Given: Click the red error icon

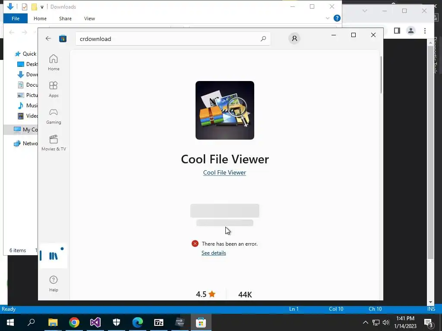Looking at the screenshot, I should 195,244.
